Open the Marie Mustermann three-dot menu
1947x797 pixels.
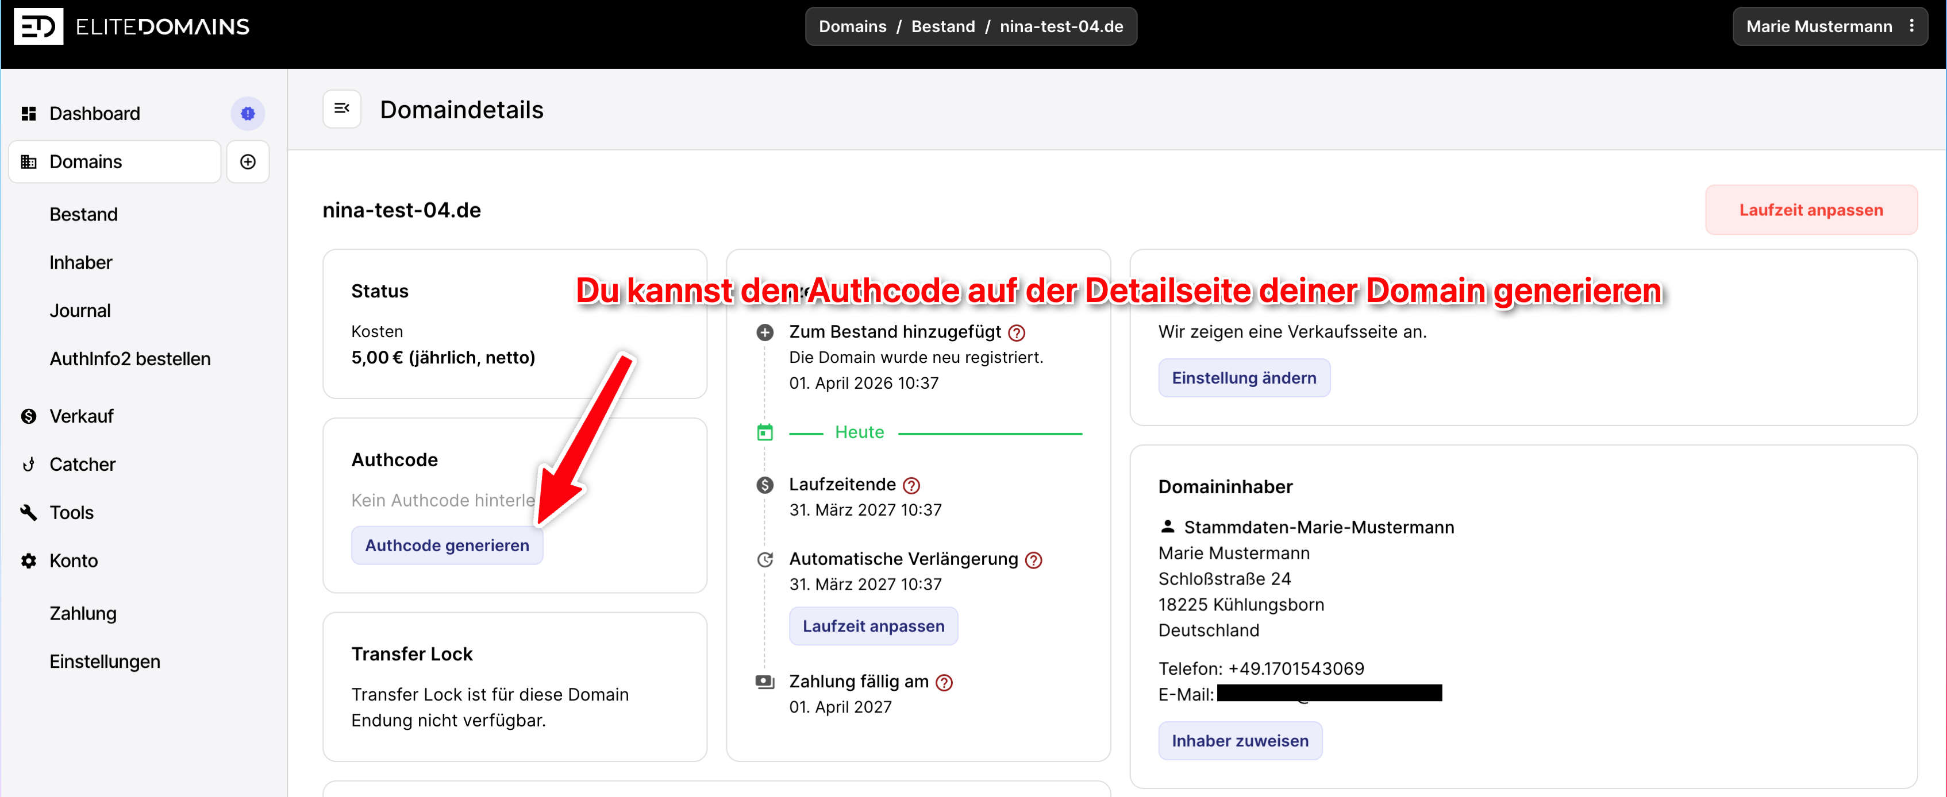tap(1911, 26)
